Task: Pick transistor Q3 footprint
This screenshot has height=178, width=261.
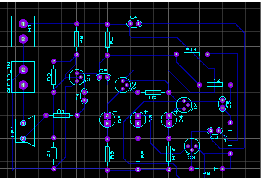Action: (192, 146)
